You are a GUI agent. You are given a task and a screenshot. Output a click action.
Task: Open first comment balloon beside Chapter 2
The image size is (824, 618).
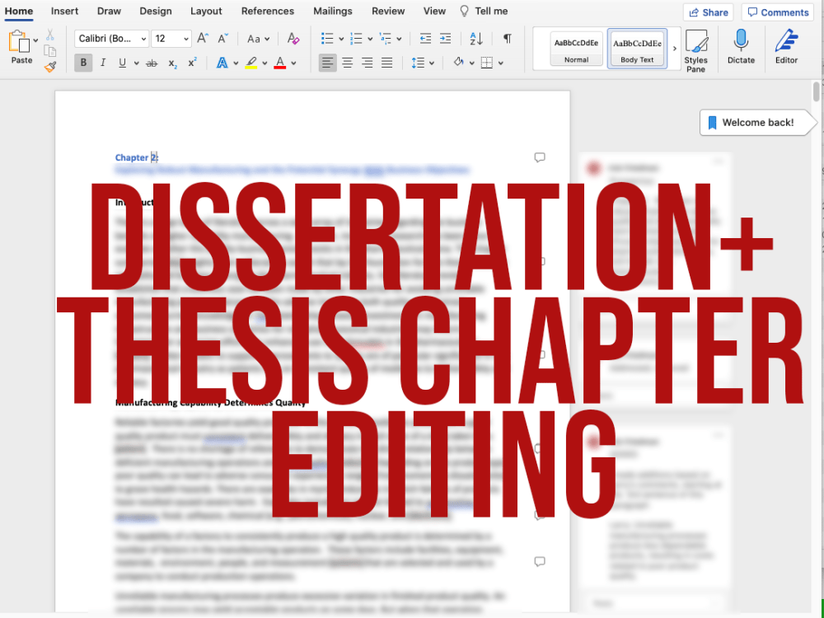click(x=540, y=157)
